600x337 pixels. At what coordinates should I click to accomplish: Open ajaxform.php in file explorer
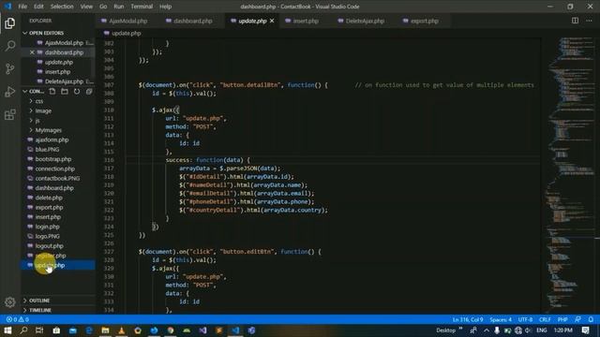(52, 139)
